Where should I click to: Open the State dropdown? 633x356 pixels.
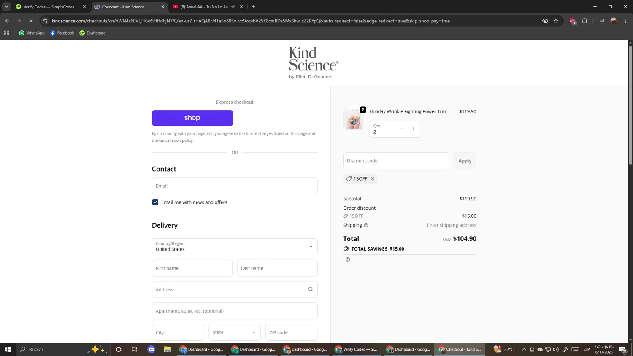(235, 332)
